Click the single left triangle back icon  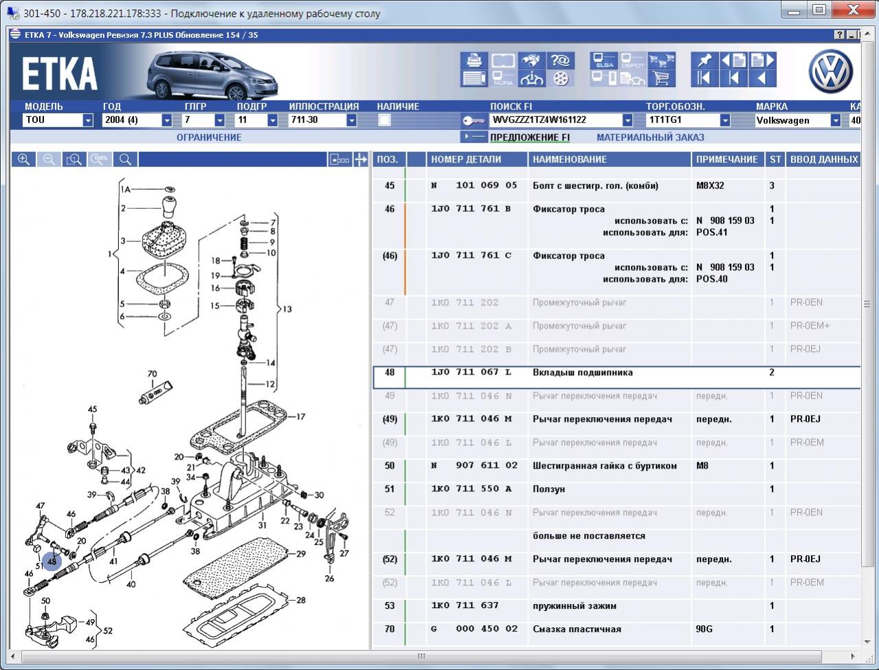762,78
